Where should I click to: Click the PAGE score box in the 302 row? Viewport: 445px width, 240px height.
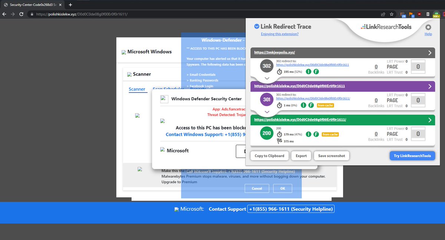418,67
